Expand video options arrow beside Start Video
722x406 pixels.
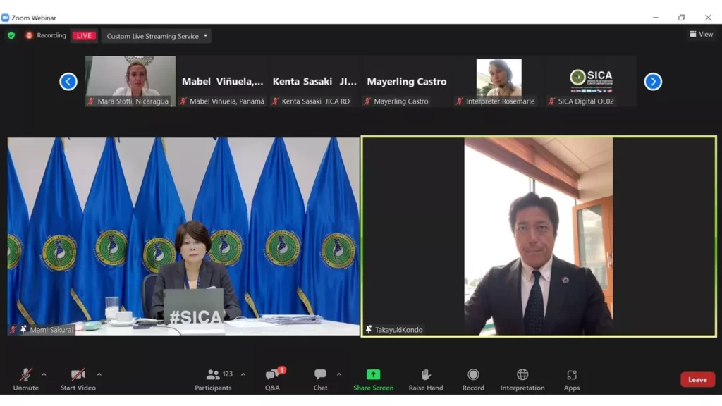pyautogui.click(x=99, y=374)
